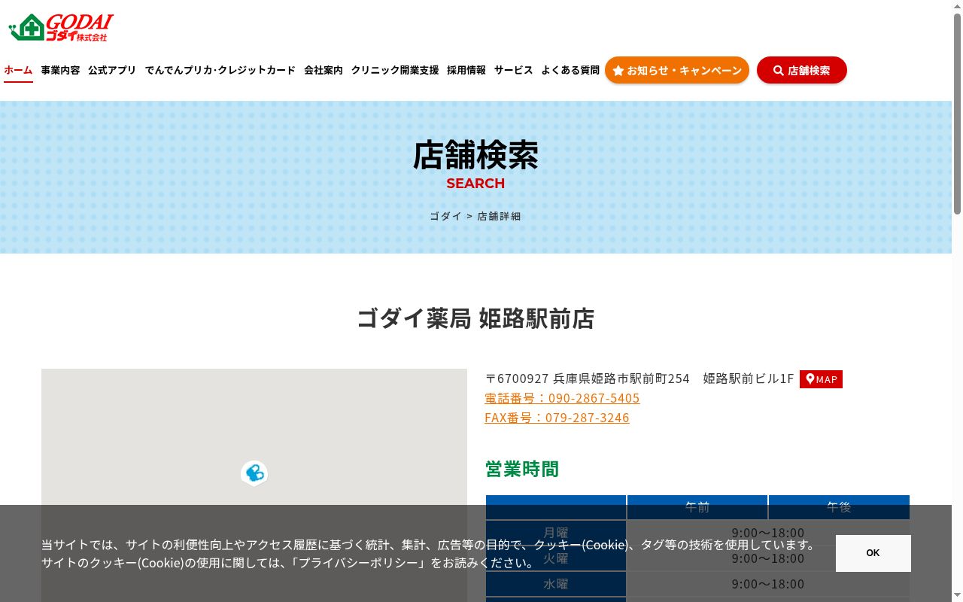The width and height of the screenshot is (963, 602).
Task: Click the 店舗詳細 breadcrumb text
Action: (x=499, y=216)
